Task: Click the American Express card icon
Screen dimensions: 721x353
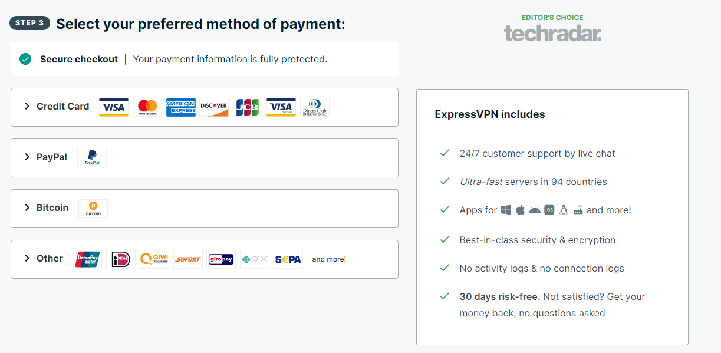Action: click(x=181, y=107)
